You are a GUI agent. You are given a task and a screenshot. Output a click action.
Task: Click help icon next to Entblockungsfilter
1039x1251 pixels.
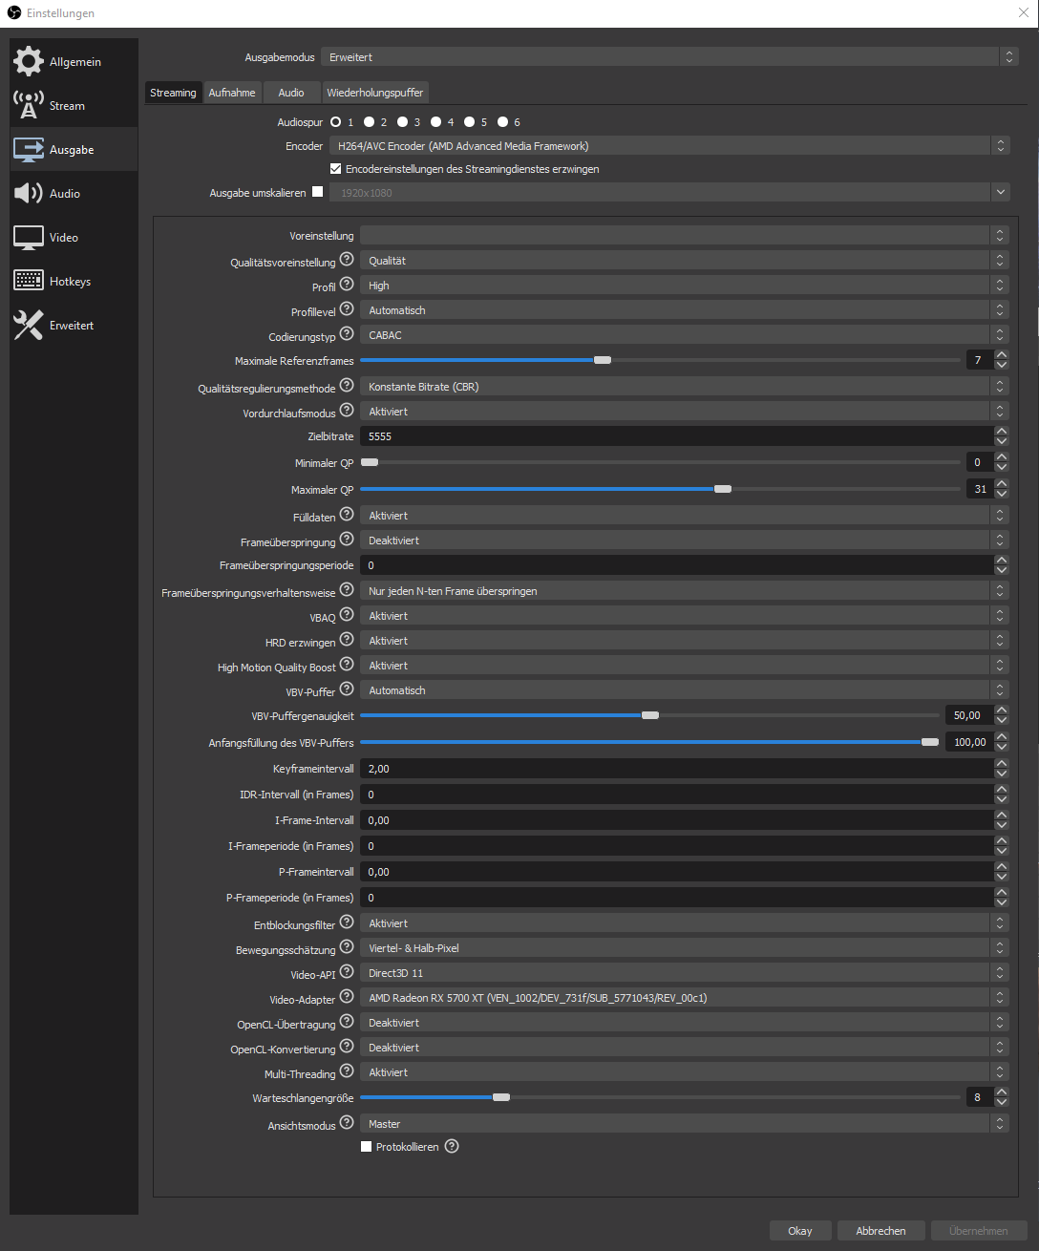pyautogui.click(x=347, y=922)
